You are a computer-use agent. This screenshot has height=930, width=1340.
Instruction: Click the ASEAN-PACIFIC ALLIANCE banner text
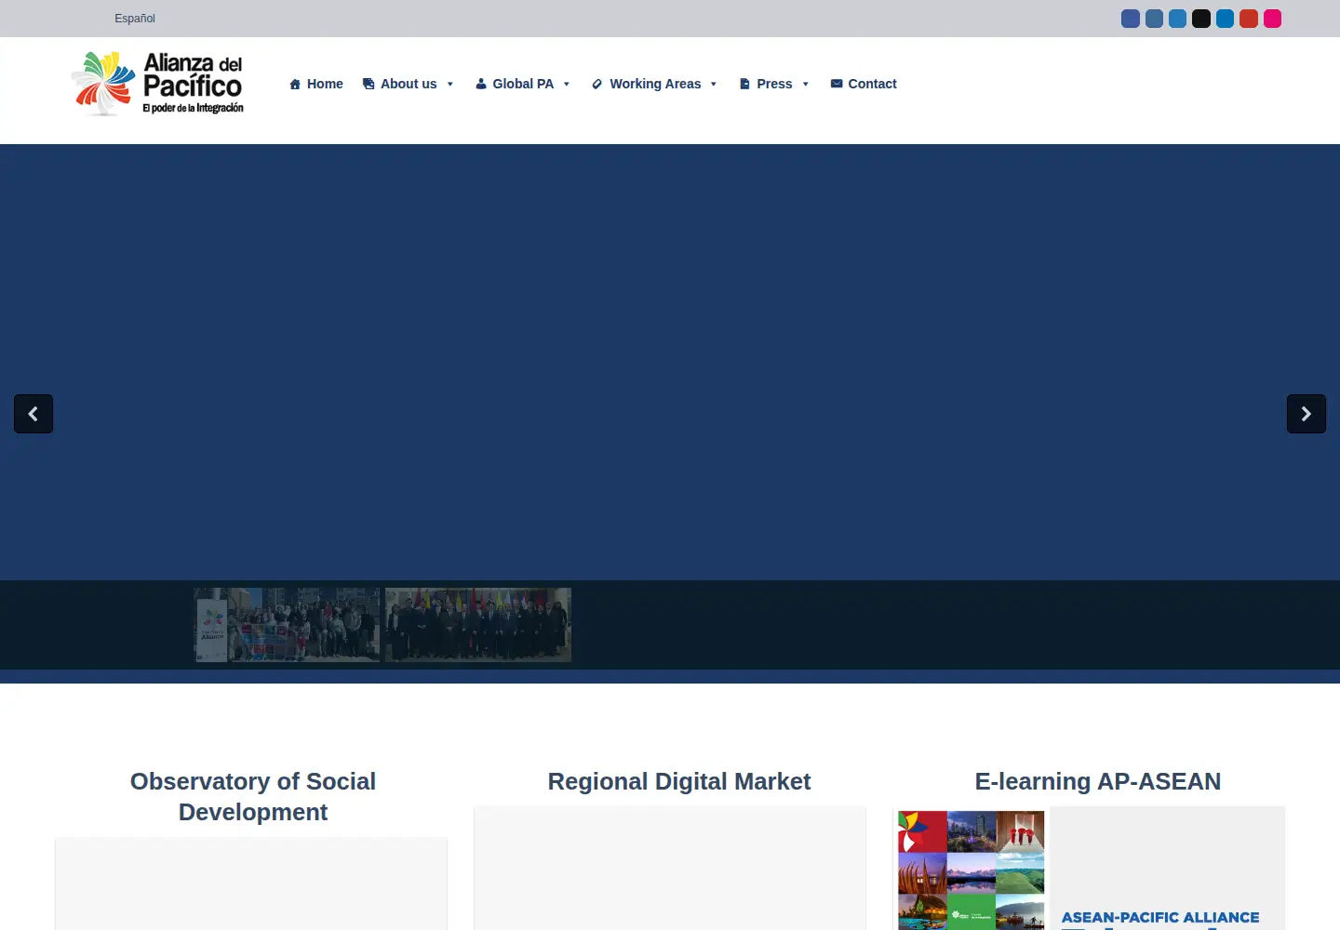pyautogui.click(x=1160, y=918)
